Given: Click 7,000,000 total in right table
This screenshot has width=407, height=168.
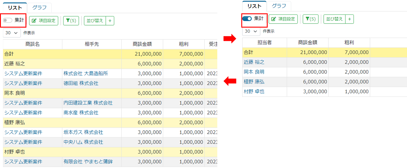Looking at the screenshot, I should [357, 52].
